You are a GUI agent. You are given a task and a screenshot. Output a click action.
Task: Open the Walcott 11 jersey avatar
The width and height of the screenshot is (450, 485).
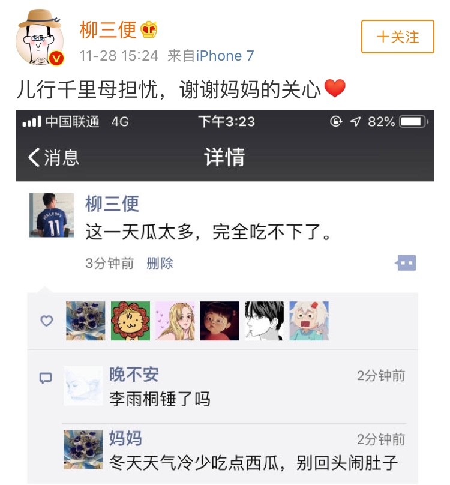52,215
